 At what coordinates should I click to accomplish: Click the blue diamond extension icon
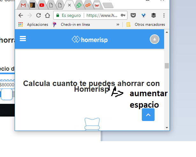pyautogui.click(x=143, y=15)
